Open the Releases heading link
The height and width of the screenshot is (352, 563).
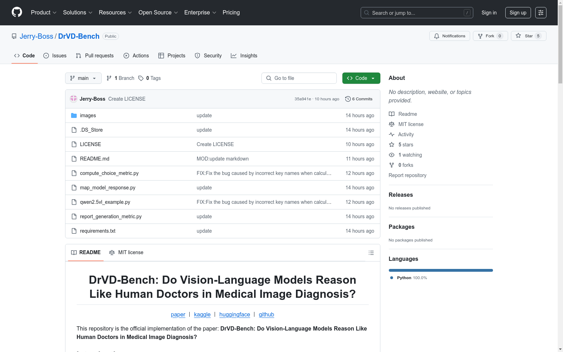[x=401, y=195]
